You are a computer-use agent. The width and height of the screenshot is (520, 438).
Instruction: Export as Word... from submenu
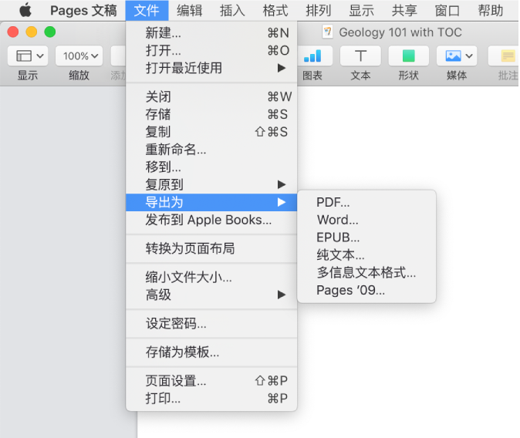(x=366, y=220)
